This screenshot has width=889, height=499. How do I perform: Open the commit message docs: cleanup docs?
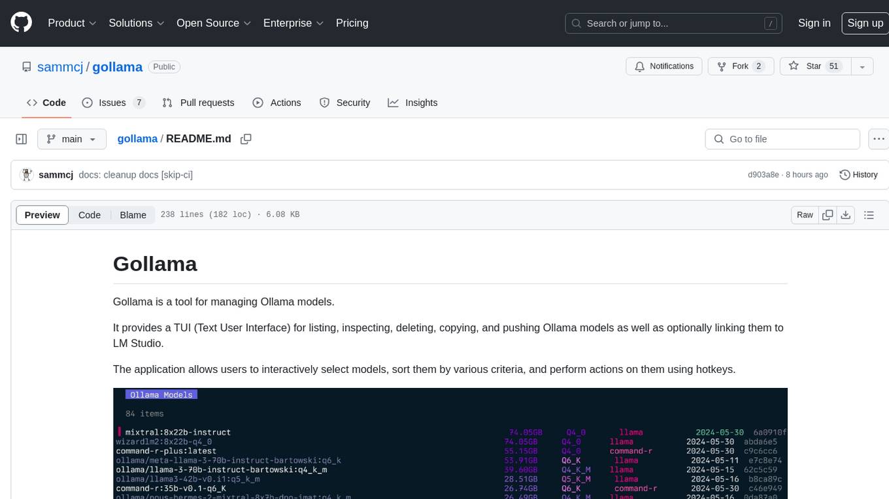click(x=135, y=175)
